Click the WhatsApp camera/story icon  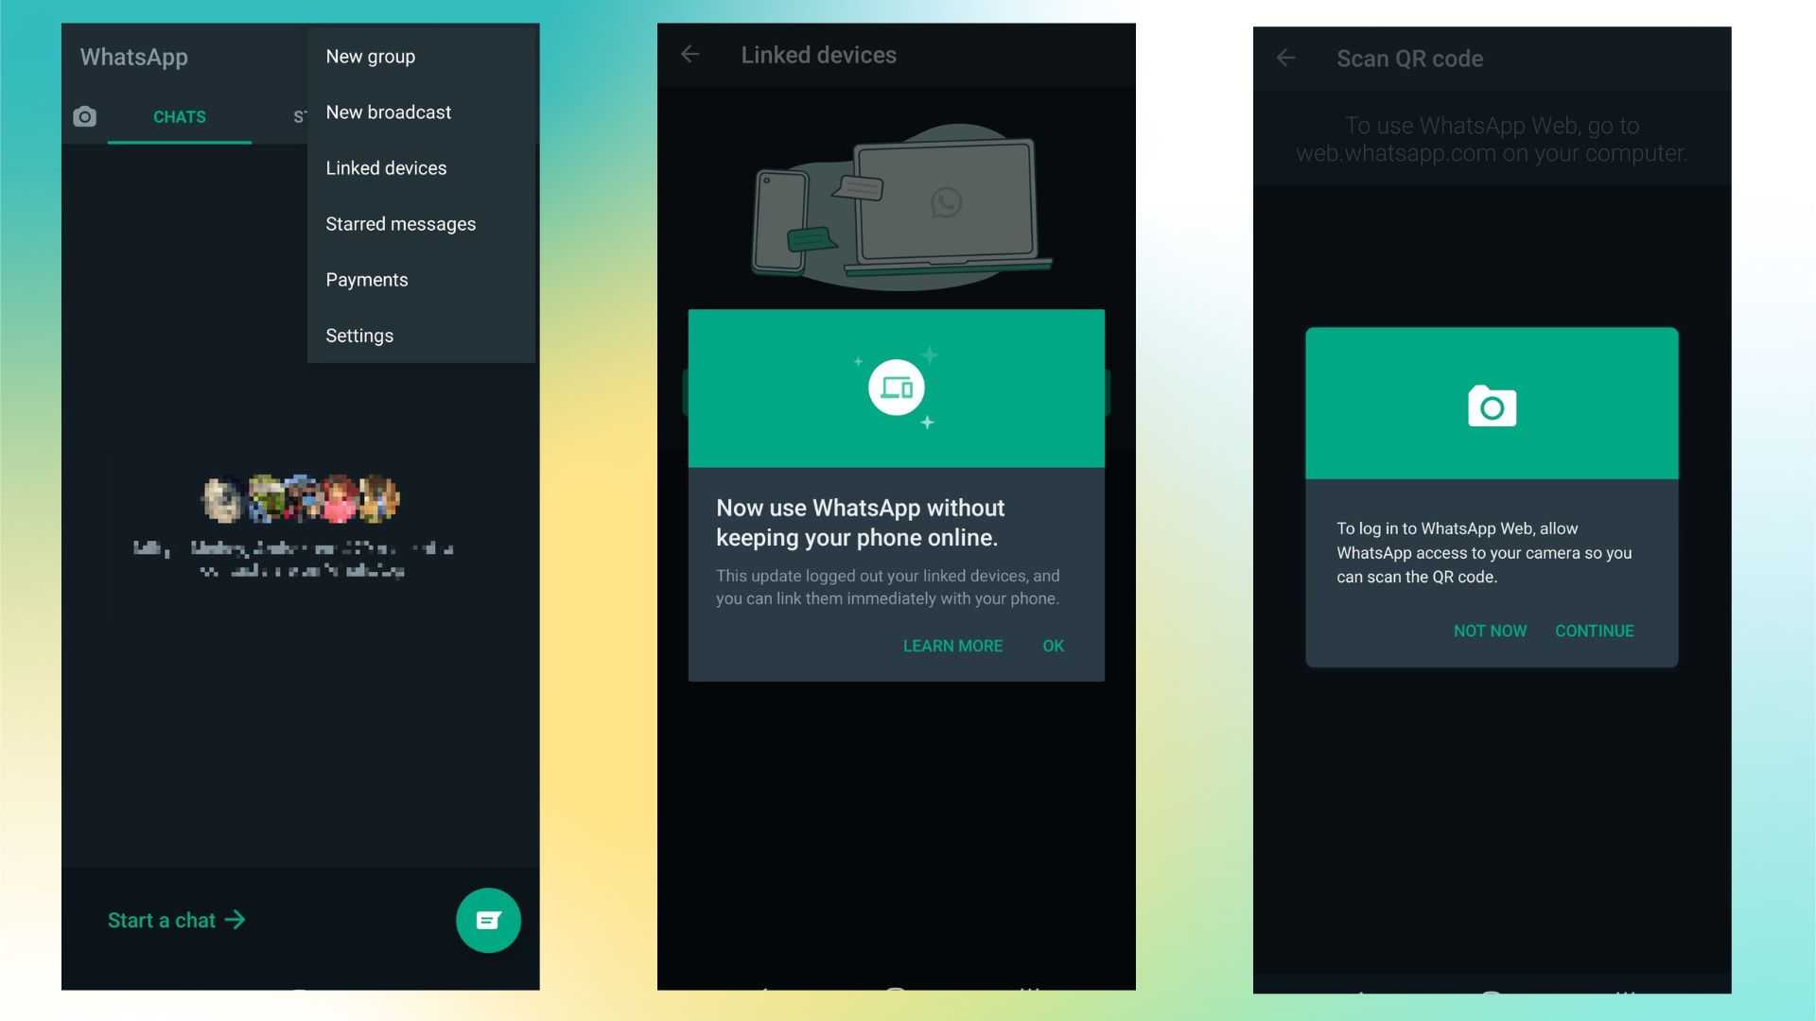point(85,116)
